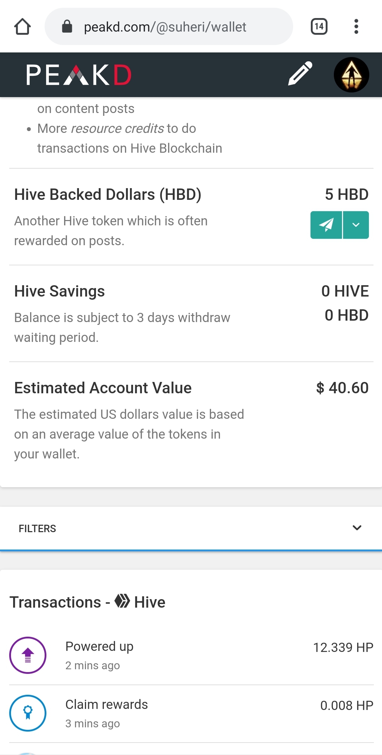Open the profile avatar menu
Image resolution: width=382 pixels, height=755 pixels.
click(x=351, y=75)
